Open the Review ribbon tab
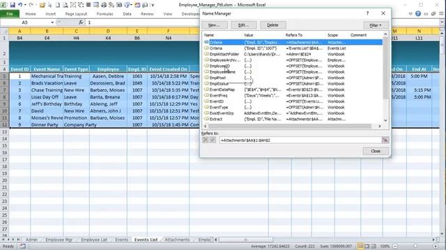 147,14
